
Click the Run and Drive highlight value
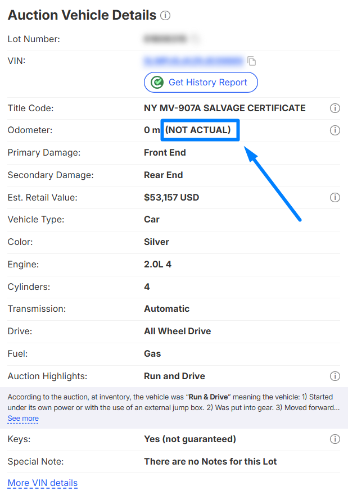point(174,376)
